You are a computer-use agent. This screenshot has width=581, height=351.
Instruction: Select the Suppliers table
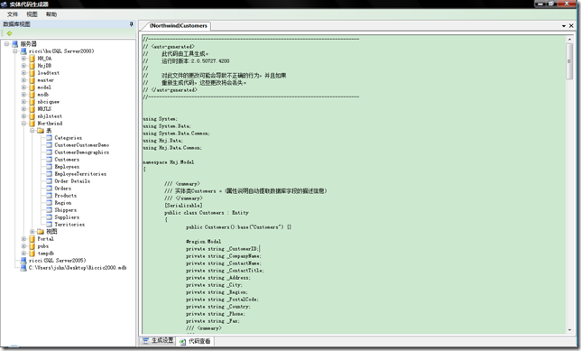[67, 217]
